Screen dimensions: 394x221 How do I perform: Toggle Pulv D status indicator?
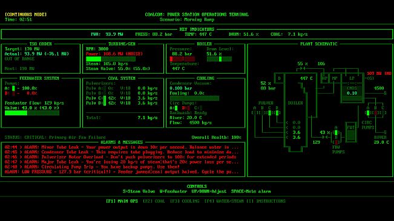coord(105,103)
